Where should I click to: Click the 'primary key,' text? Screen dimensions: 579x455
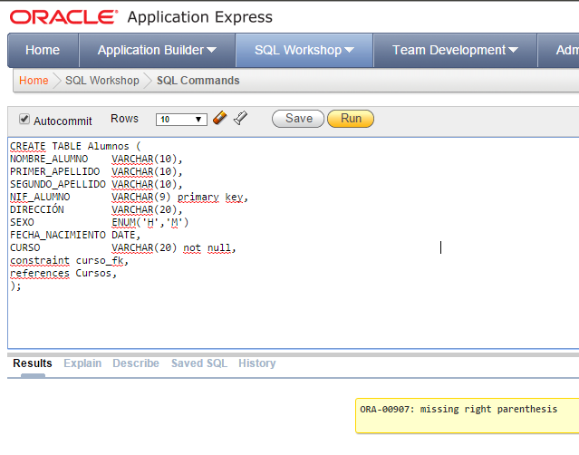pos(213,198)
